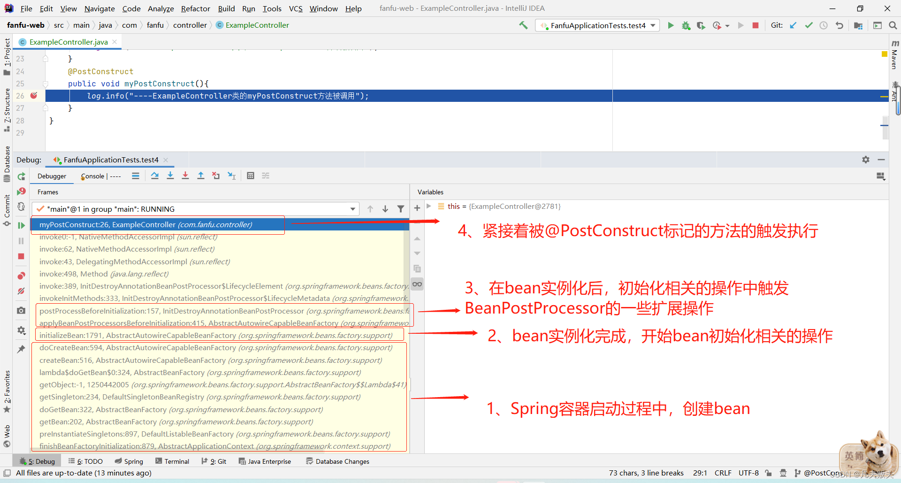Click the Rerun test icon in Debug panel
The height and width of the screenshot is (483, 901).
pyautogui.click(x=21, y=176)
